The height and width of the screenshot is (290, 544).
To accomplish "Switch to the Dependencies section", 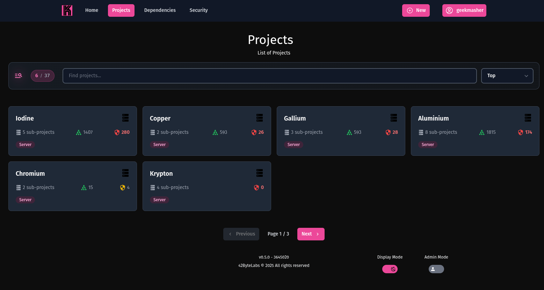I will (160, 10).
